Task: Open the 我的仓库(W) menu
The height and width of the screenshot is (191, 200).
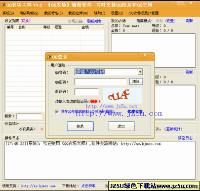Action: click(78, 13)
